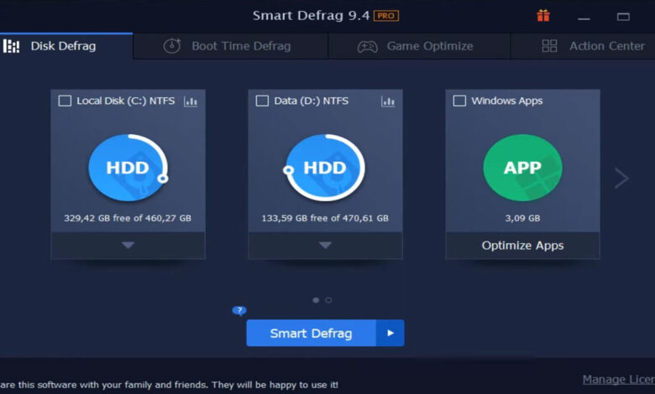
Task: Select the second page indicator dot
Action: coord(328,300)
